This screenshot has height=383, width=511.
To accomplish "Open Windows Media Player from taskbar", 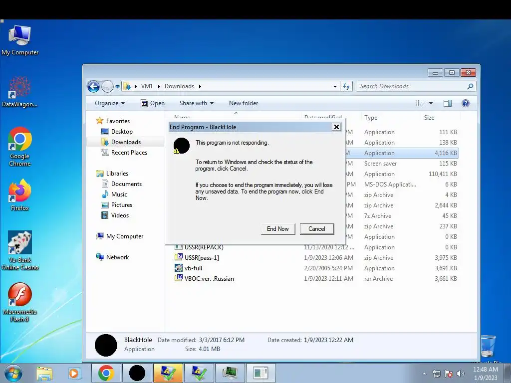I will [x=74, y=373].
